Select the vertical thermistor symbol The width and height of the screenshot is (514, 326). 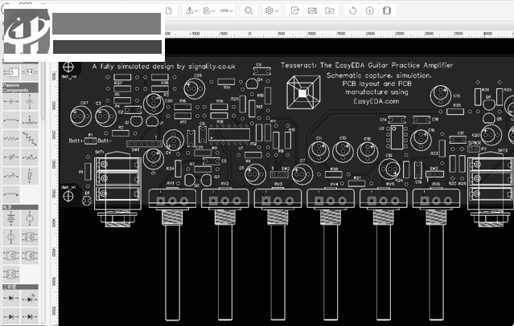tap(30, 176)
